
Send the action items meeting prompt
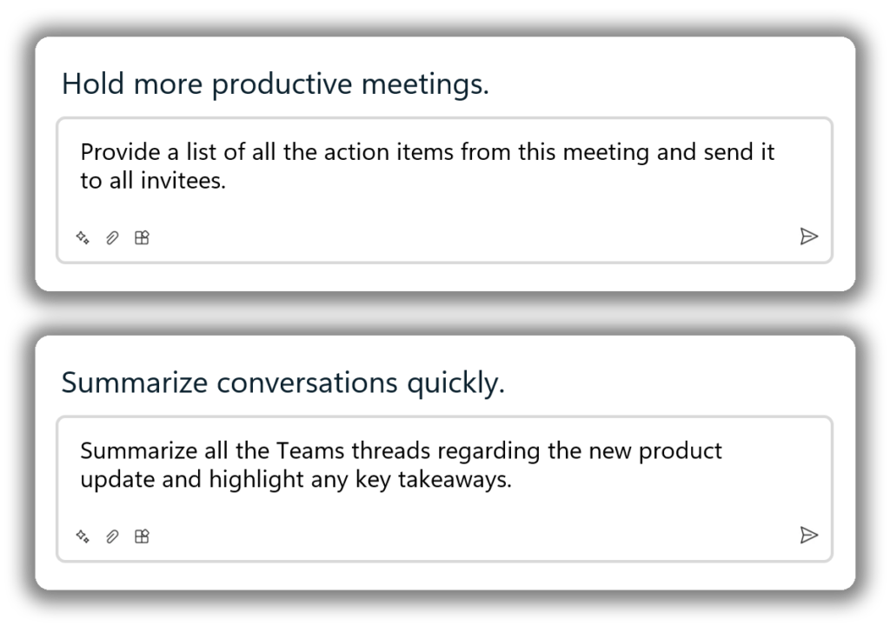point(809,236)
